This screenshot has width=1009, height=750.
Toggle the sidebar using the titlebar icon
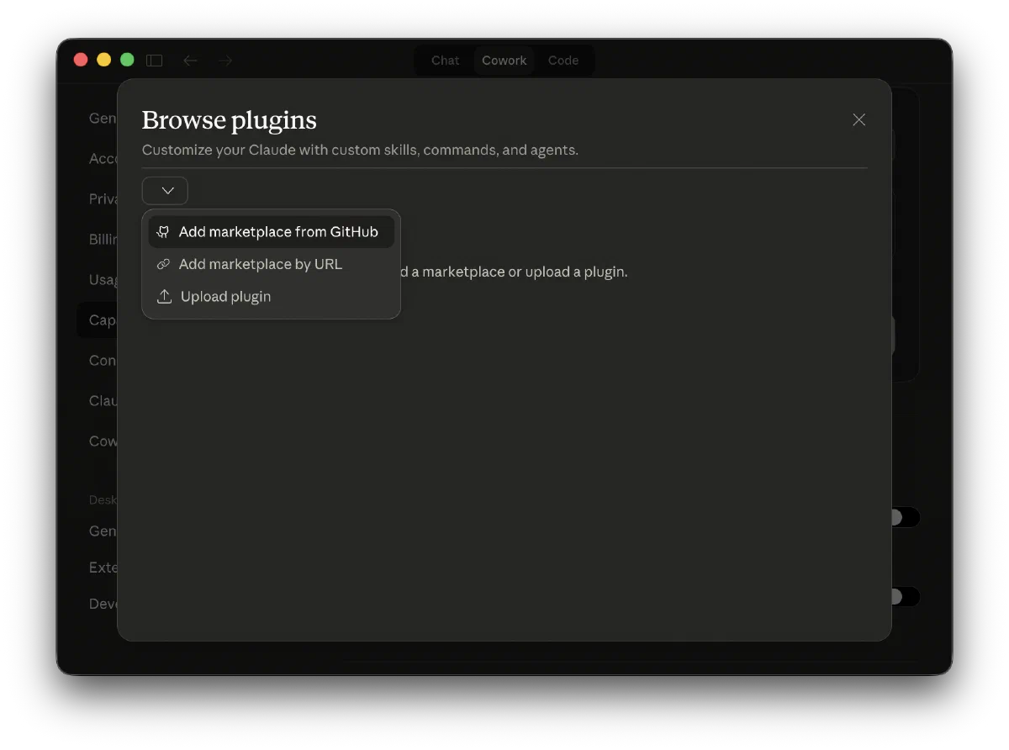[155, 60]
